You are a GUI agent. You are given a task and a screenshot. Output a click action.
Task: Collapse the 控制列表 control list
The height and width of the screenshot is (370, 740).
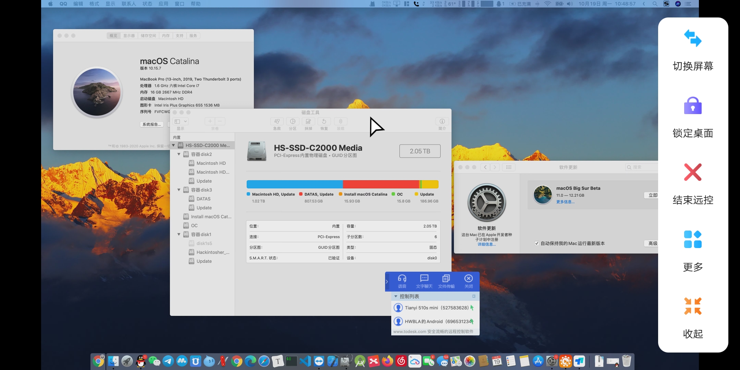point(396,296)
